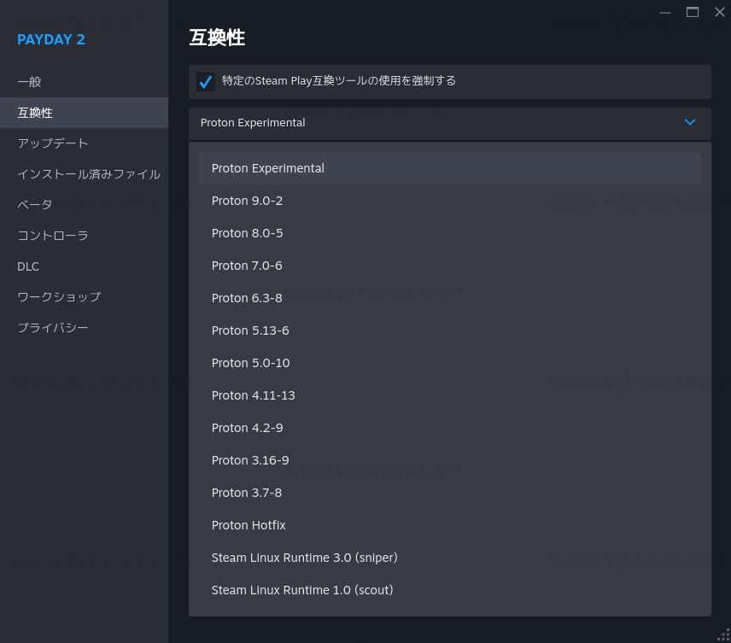This screenshot has width=731, height=643.
Task: Close the properties window
Action: pyautogui.click(x=720, y=12)
